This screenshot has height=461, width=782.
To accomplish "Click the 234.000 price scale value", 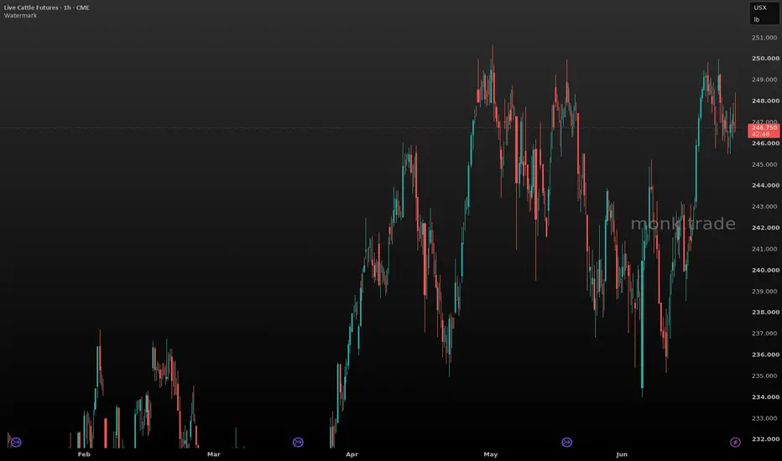I will point(765,397).
